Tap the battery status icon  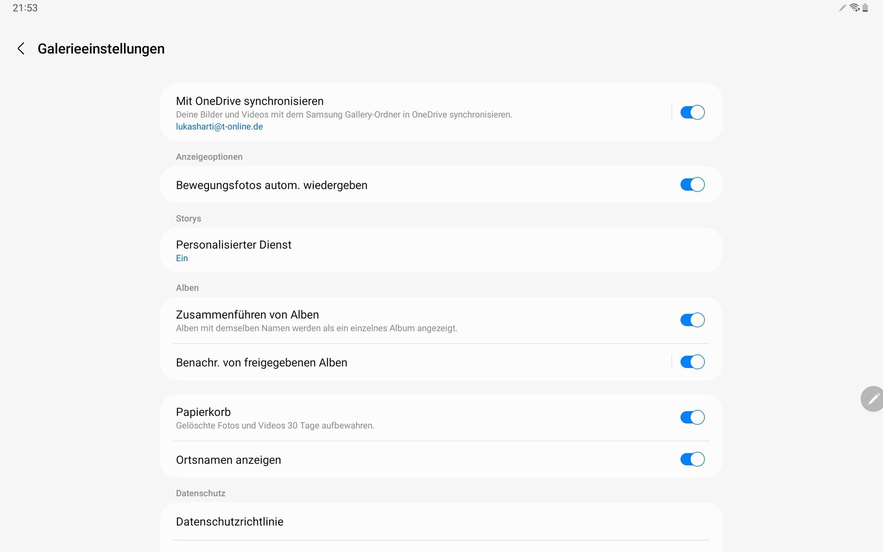point(865,8)
